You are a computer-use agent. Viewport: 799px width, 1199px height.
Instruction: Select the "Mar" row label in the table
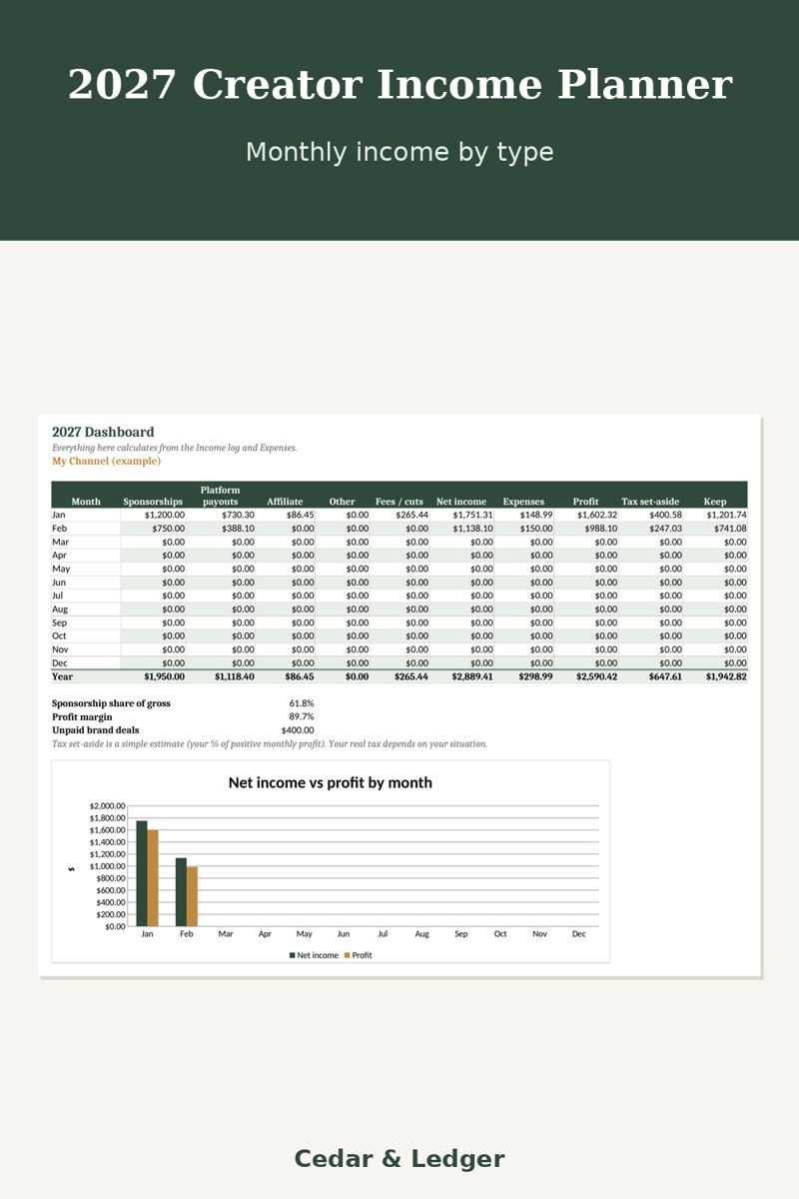click(59, 542)
